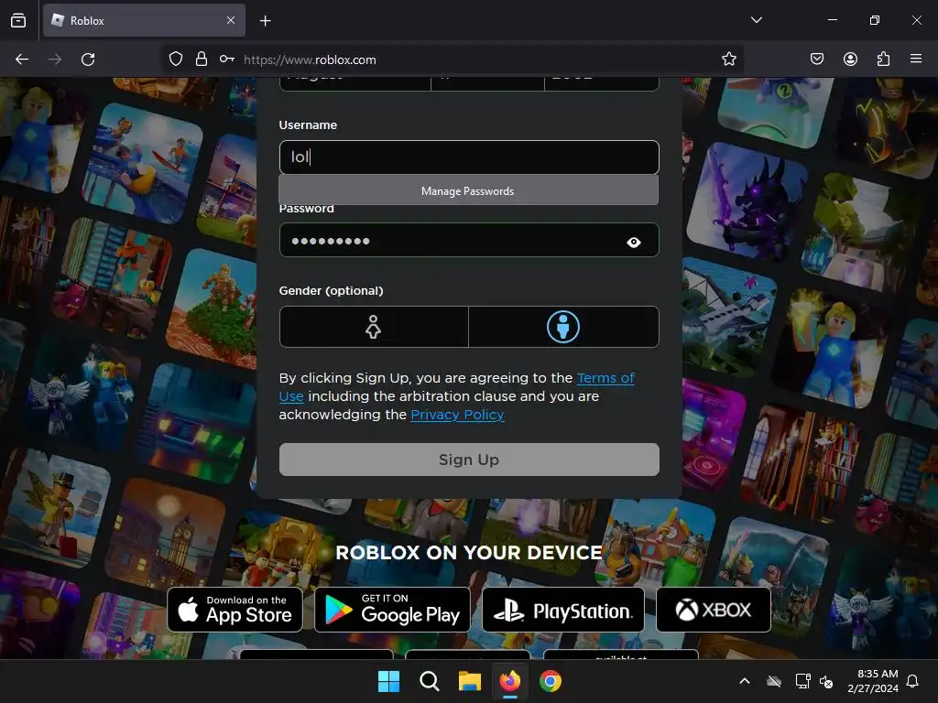The width and height of the screenshot is (938, 703).
Task: Launch File Explorer from taskbar
Action: tap(470, 681)
